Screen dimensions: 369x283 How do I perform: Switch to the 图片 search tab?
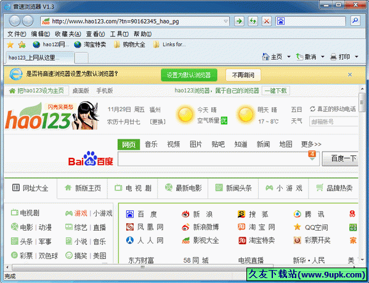tap(196, 144)
